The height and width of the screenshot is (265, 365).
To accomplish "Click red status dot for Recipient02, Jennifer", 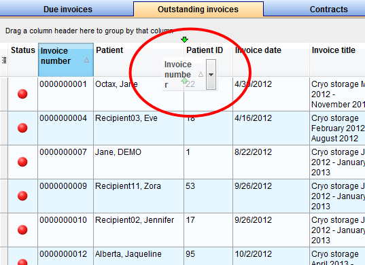I will coord(22,230).
